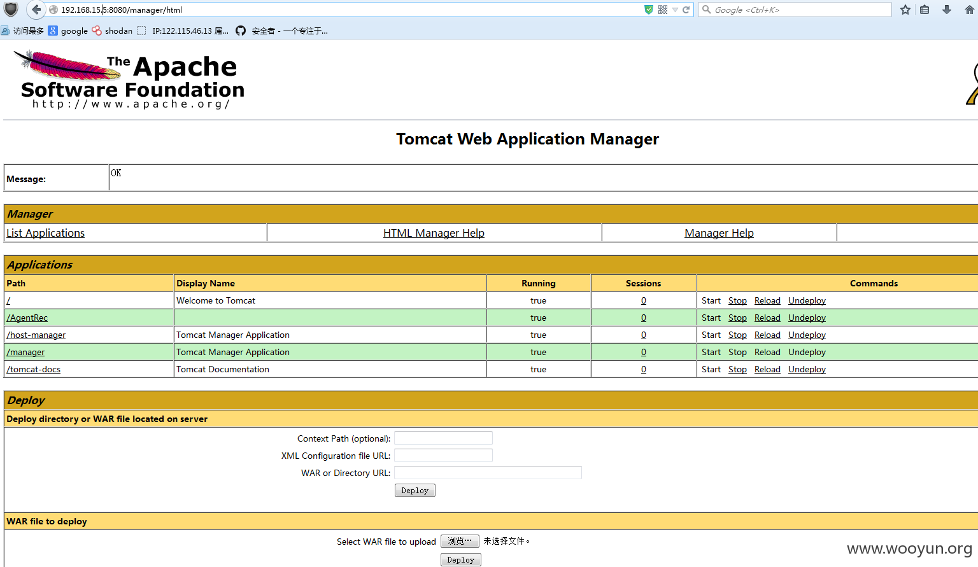
Task: Select the "Tomcat Documentation" display name
Action: (223, 369)
